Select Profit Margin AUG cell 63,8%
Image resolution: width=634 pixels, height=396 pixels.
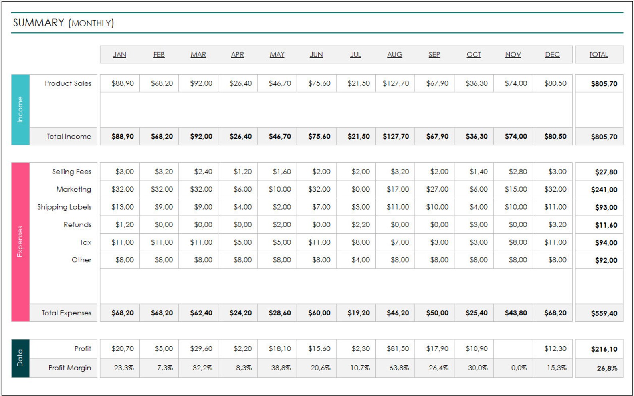pyautogui.click(x=395, y=368)
